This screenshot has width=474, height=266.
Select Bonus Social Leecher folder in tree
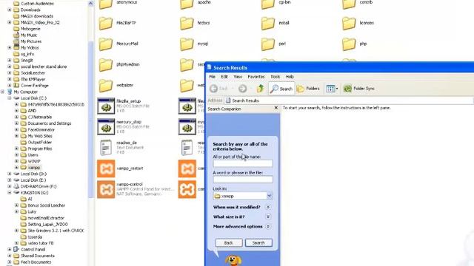pyautogui.click(x=46, y=205)
